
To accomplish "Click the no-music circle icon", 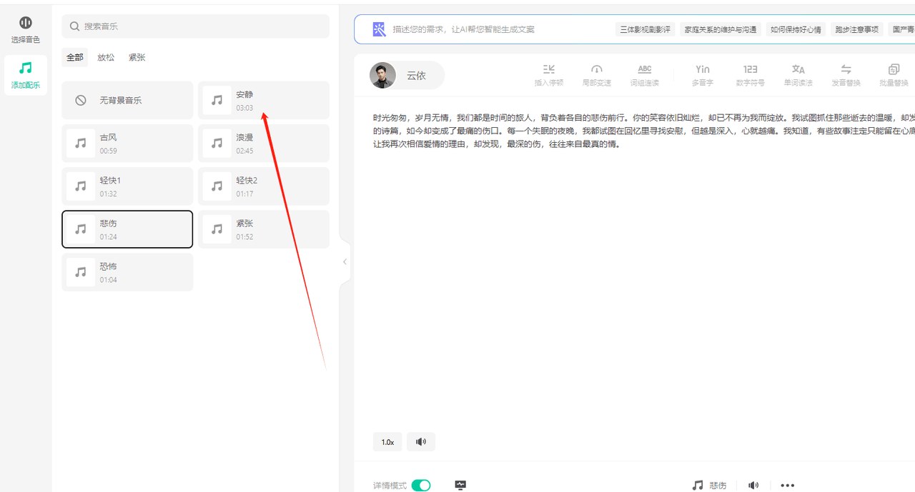I will 81,101.
